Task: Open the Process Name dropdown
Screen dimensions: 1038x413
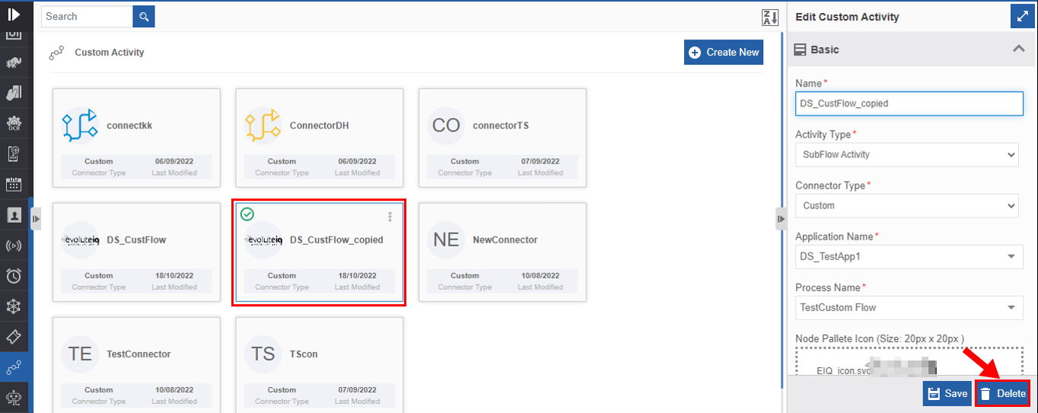Action: (909, 307)
